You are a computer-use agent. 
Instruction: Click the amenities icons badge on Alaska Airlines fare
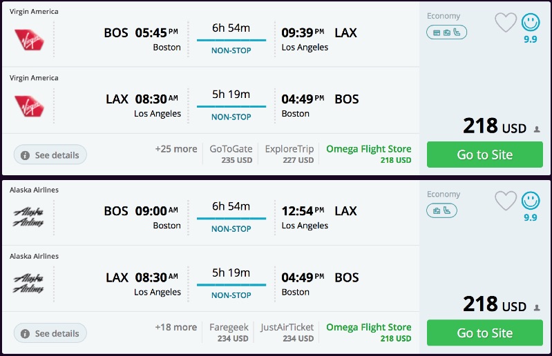441,210
